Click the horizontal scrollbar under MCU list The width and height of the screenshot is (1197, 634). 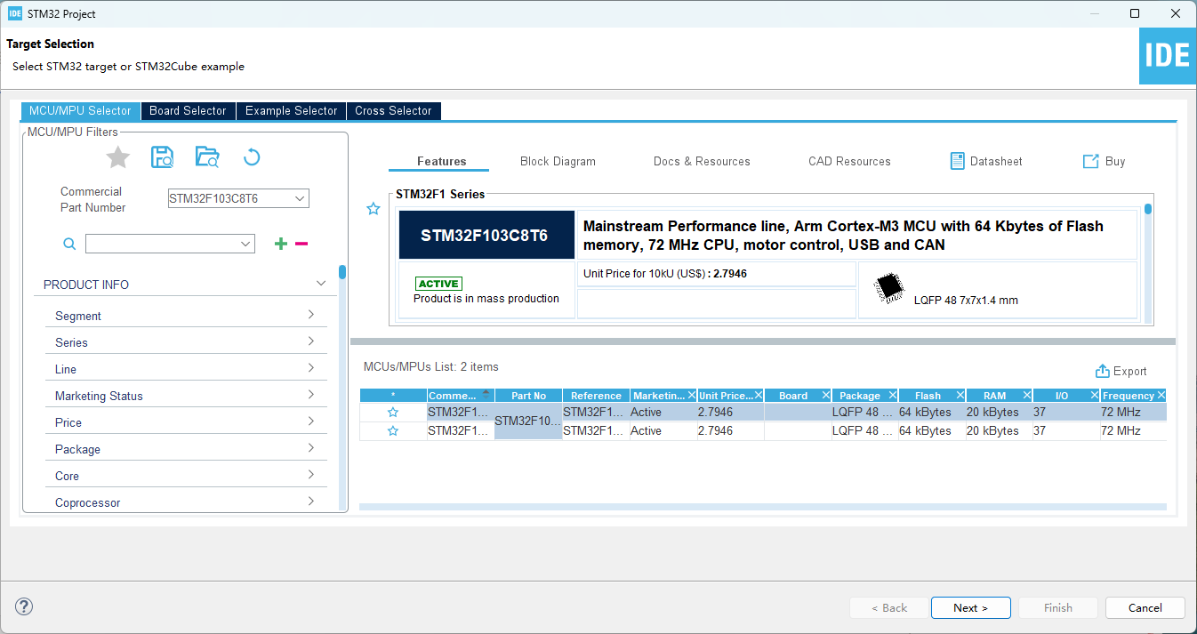[762, 507]
